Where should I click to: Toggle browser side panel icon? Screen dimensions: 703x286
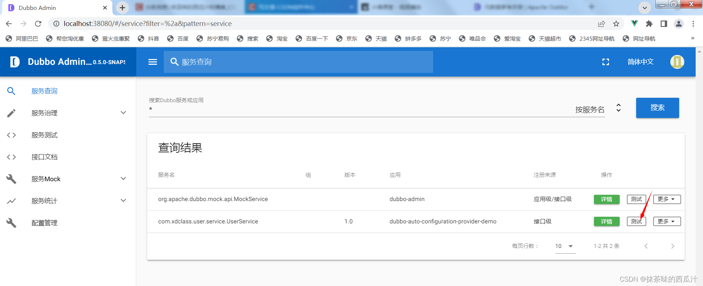pos(664,24)
